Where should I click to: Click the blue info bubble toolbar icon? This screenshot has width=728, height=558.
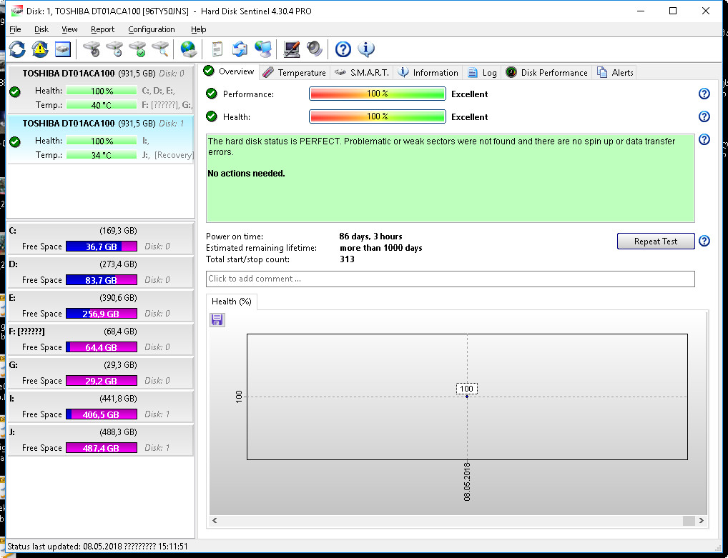(x=366, y=49)
